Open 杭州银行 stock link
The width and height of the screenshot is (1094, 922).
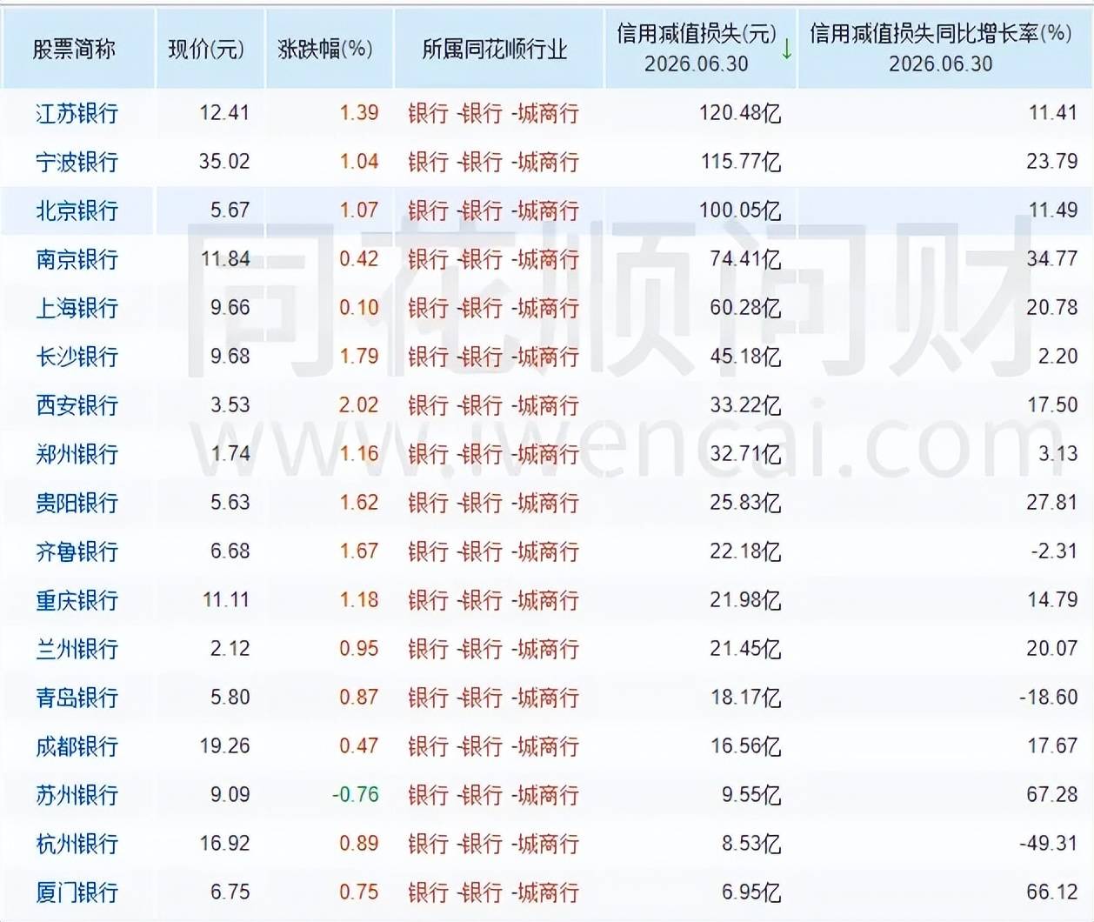tap(77, 844)
